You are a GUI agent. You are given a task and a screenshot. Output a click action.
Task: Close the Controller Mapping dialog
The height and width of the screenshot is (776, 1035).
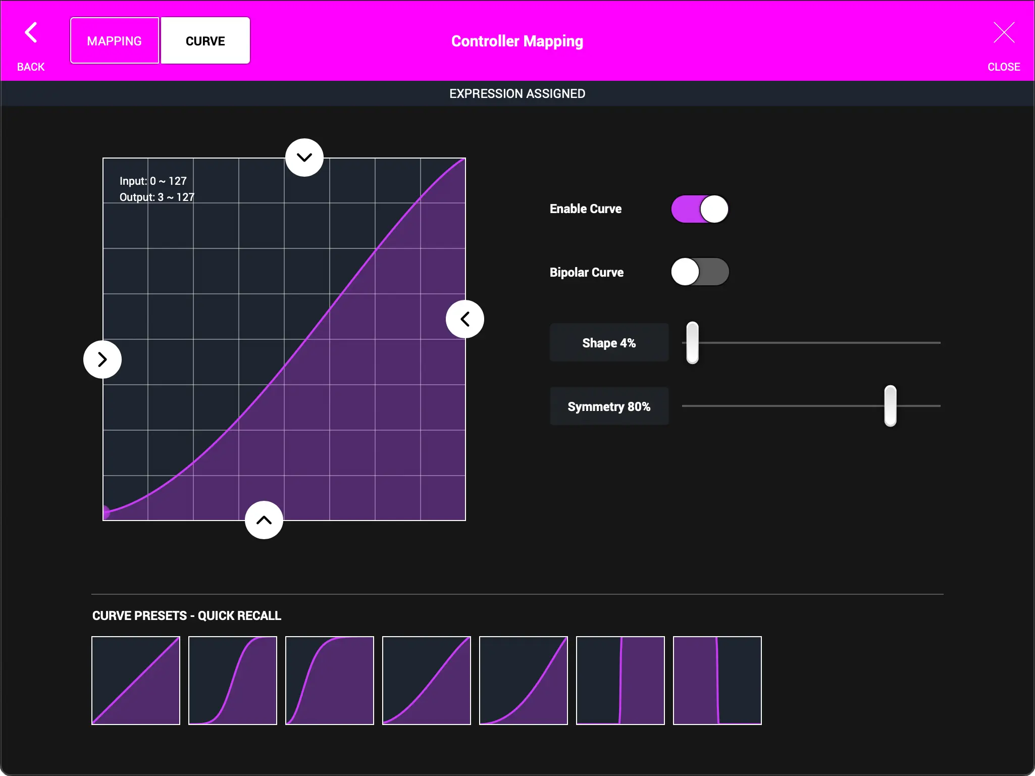pyautogui.click(x=1003, y=33)
